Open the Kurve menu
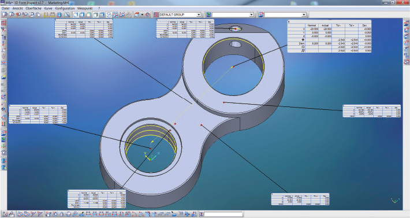This screenshot has height=218, width=410. pyautogui.click(x=48, y=8)
